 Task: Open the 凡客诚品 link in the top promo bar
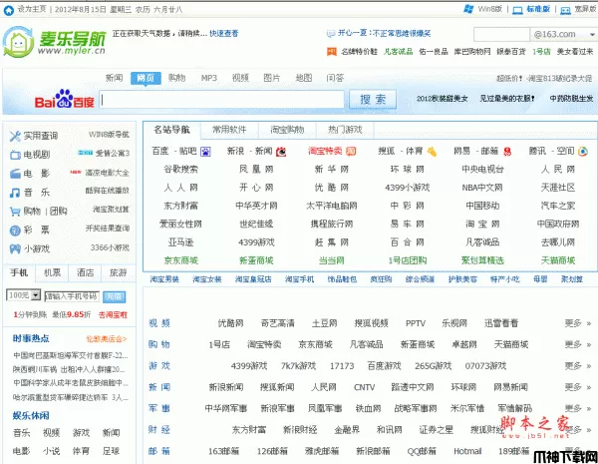tap(398, 51)
